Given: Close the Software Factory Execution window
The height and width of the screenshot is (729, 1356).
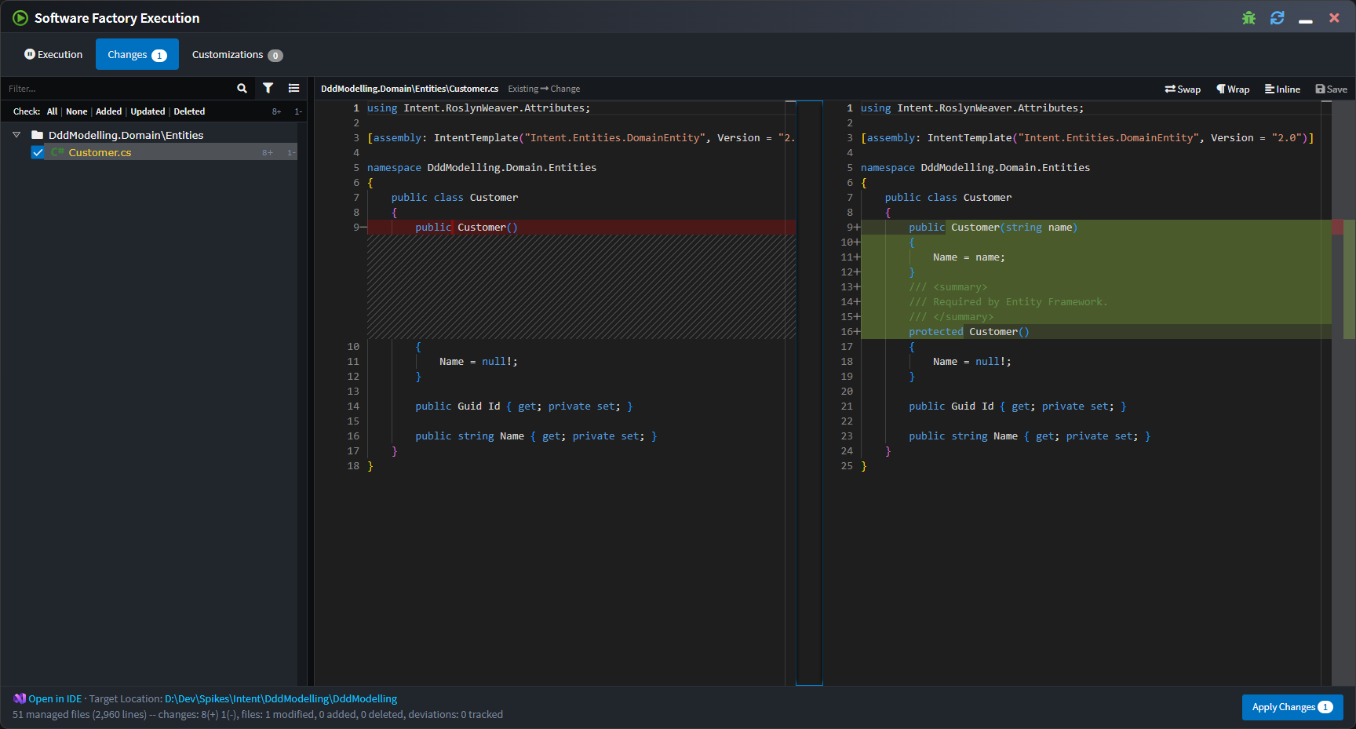Looking at the screenshot, I should pyautogui.click(x=1334, y=17).
